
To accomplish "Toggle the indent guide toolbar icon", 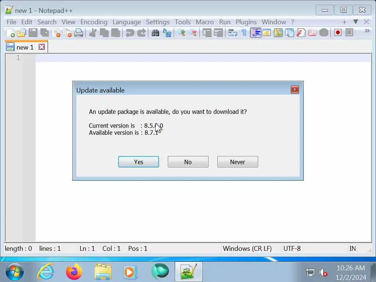I will 256,33.
